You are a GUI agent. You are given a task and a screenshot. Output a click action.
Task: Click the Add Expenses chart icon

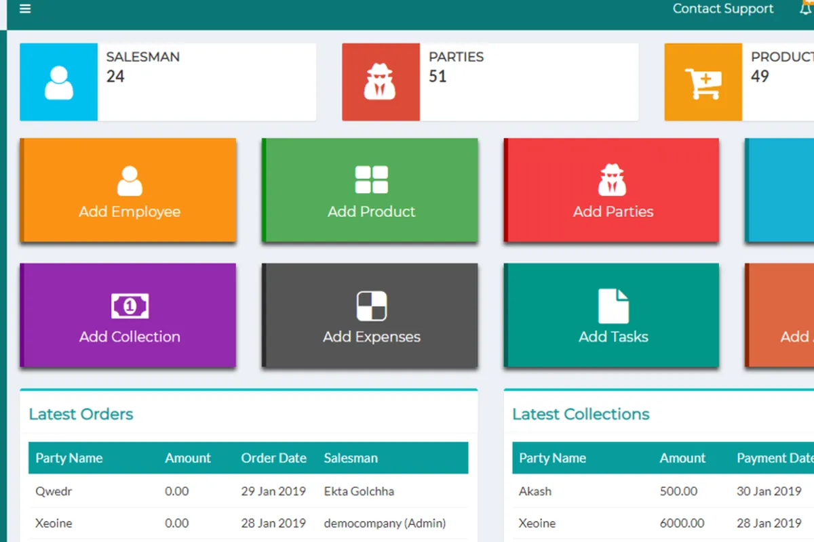point(372,306)
